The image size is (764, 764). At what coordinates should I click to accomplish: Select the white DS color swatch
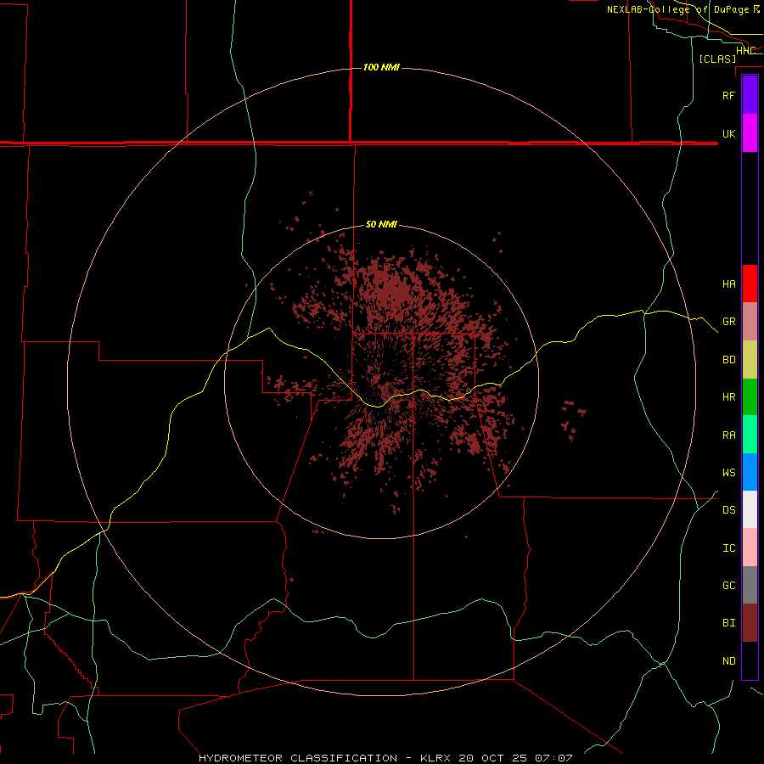(x=750, y=509)
